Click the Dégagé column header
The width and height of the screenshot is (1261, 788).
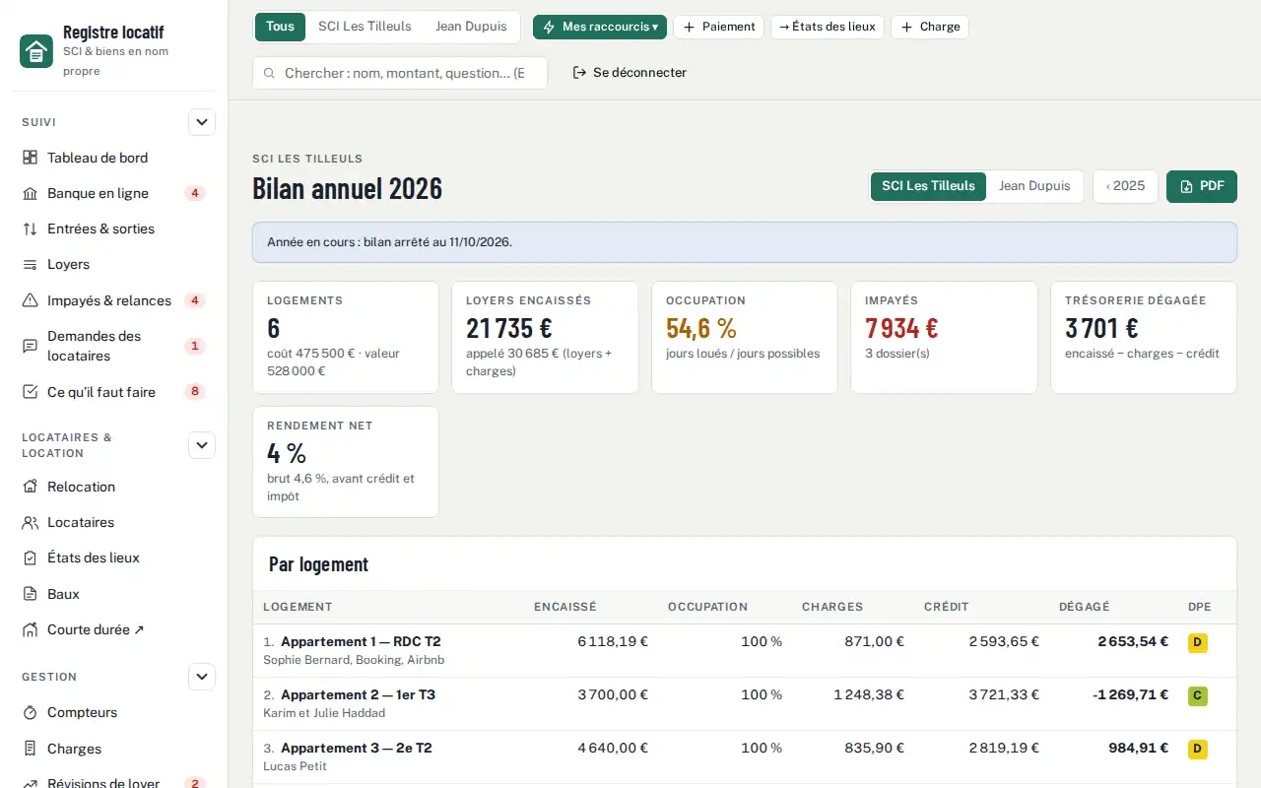coord(1084,607)
